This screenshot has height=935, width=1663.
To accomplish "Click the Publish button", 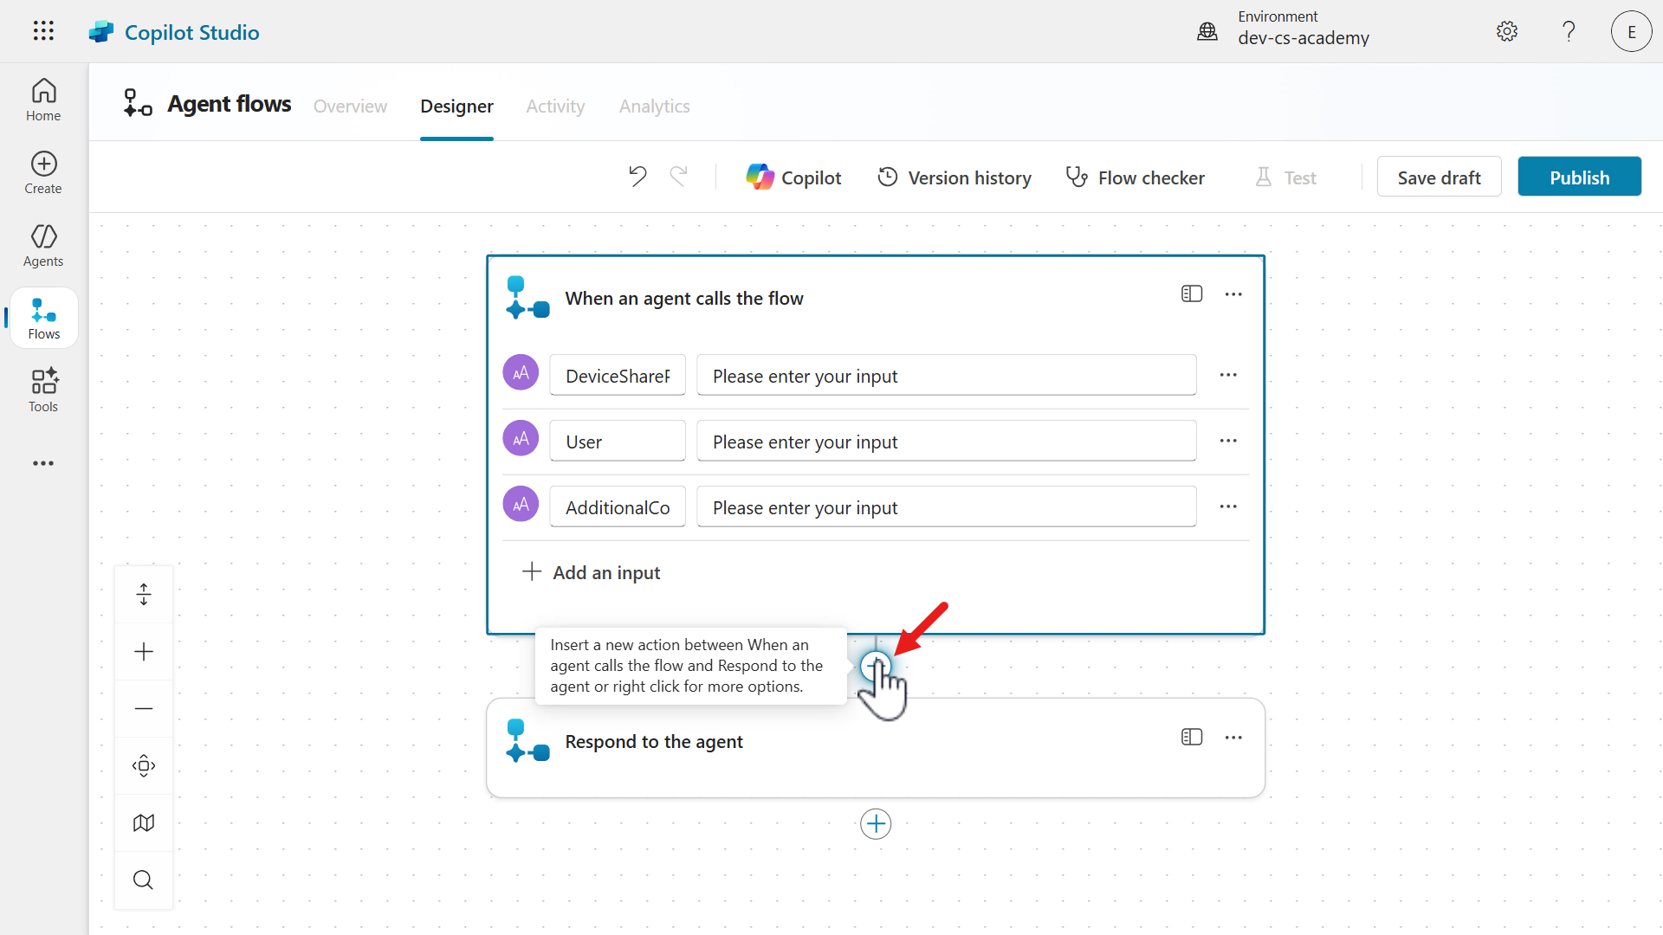I will (1579, 177).
